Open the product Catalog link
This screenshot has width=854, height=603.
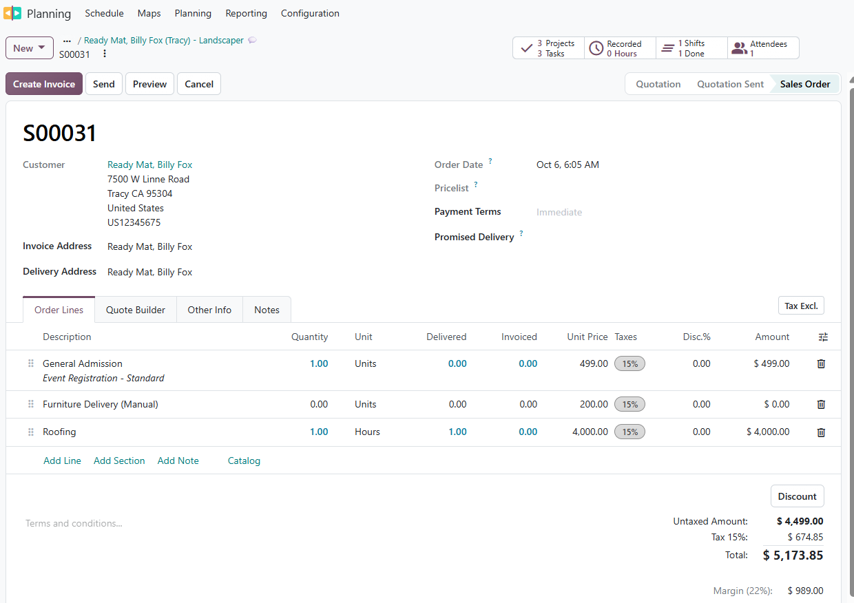coord(244,461)
